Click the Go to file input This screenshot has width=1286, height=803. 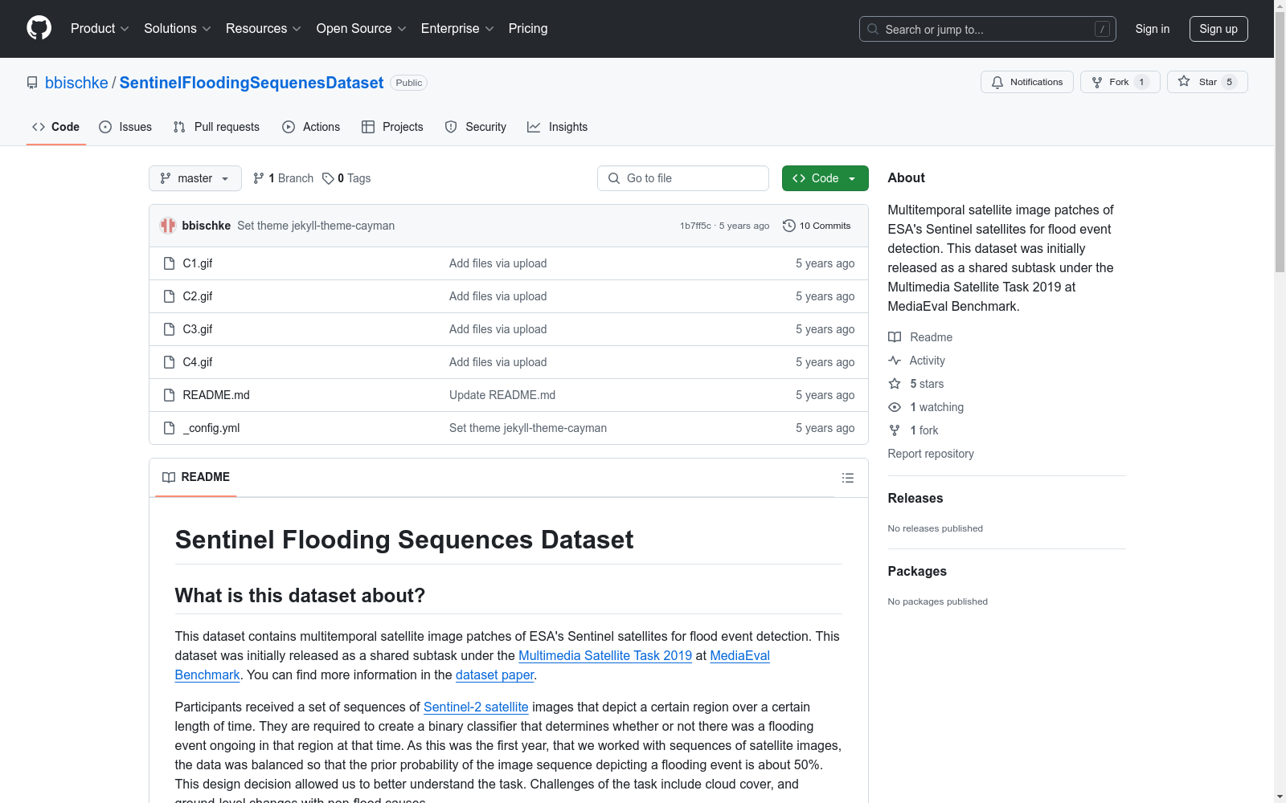point(683,178)
